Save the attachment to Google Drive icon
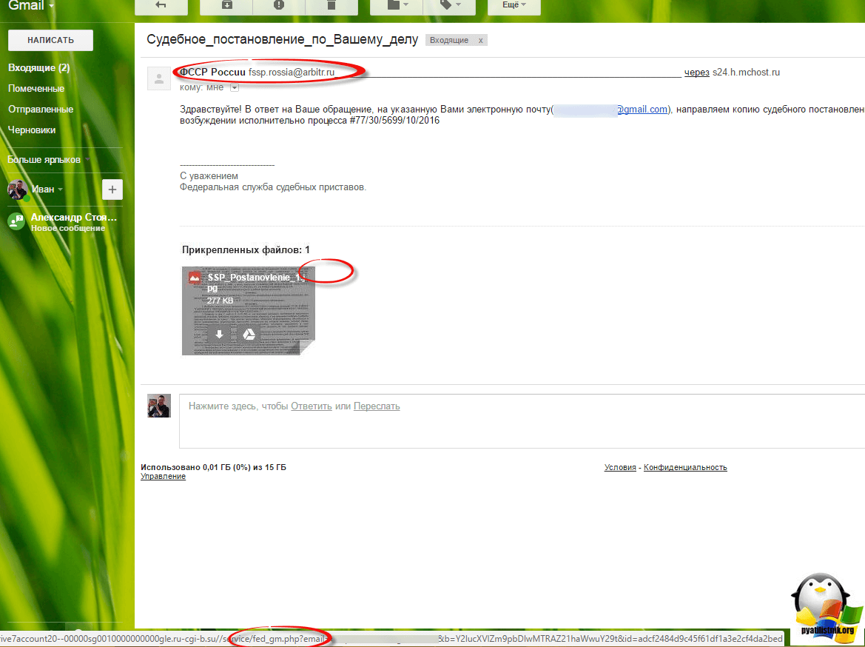Image resolution: width=865 pixels, height=647 pixels. click(x=249, y=334)
